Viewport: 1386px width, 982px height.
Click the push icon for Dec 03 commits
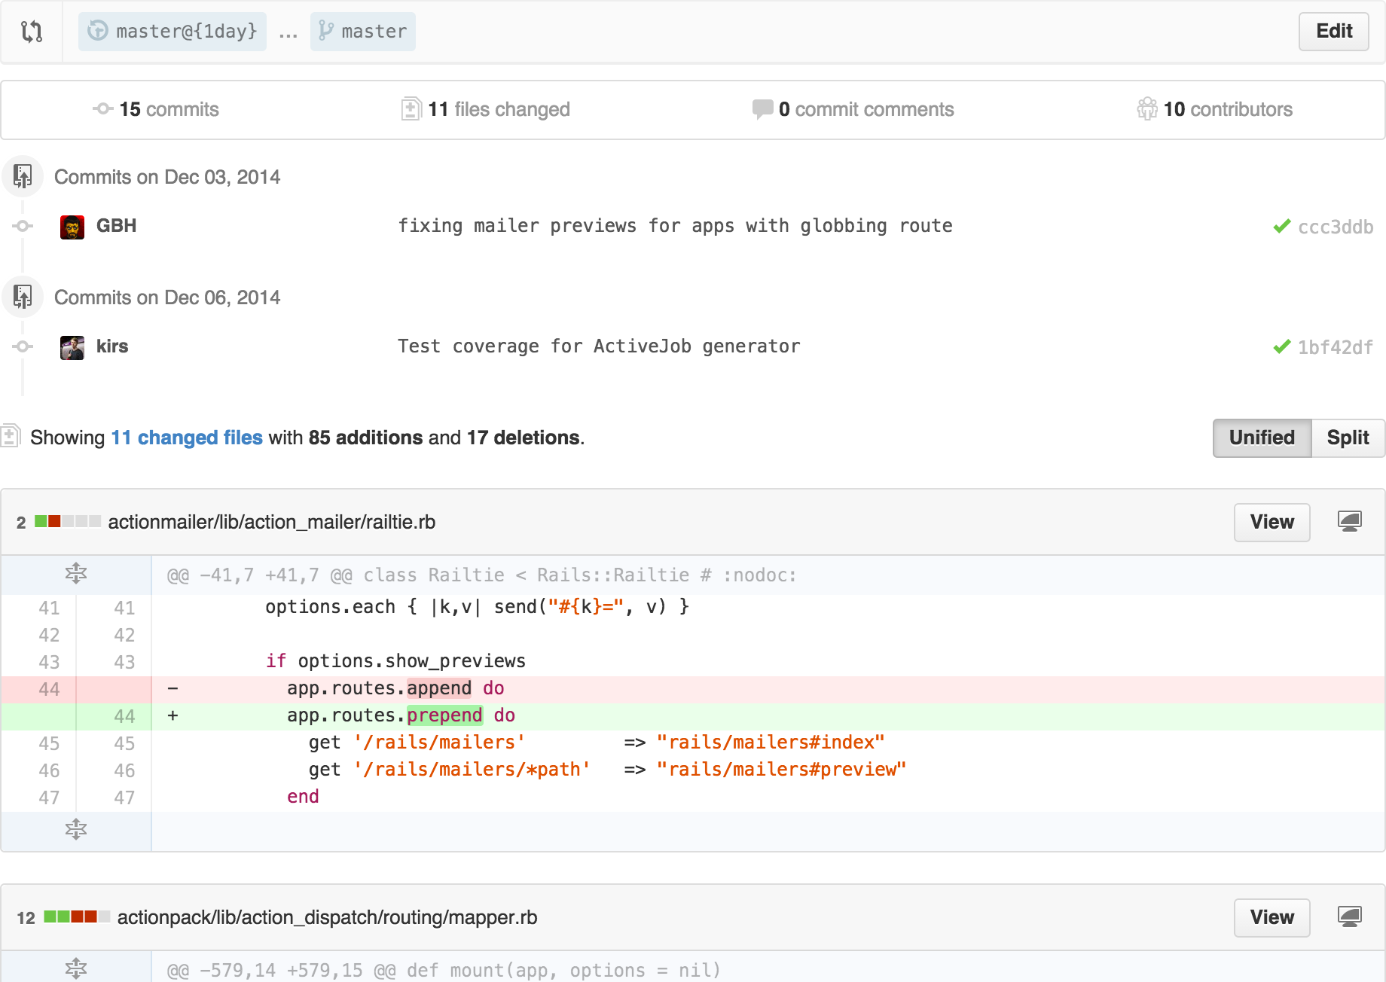[x=23, y=176]
